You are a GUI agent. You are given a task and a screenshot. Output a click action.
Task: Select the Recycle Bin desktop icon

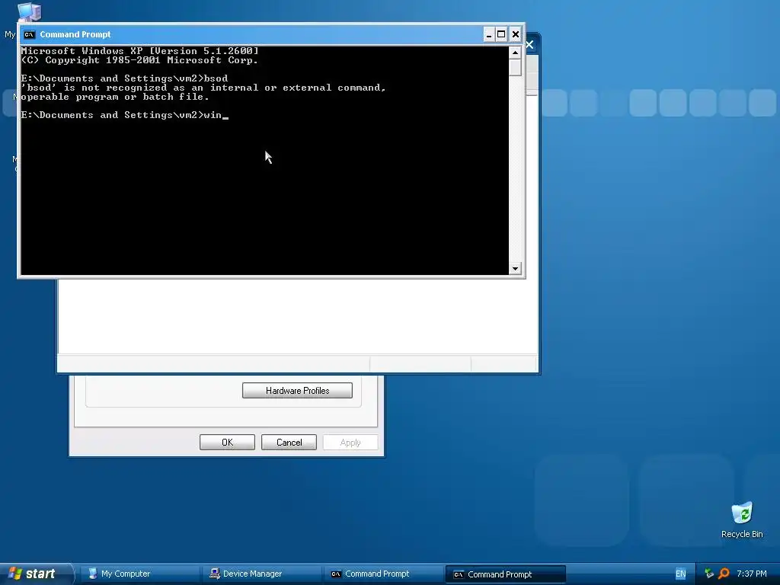tap(742, 519)
